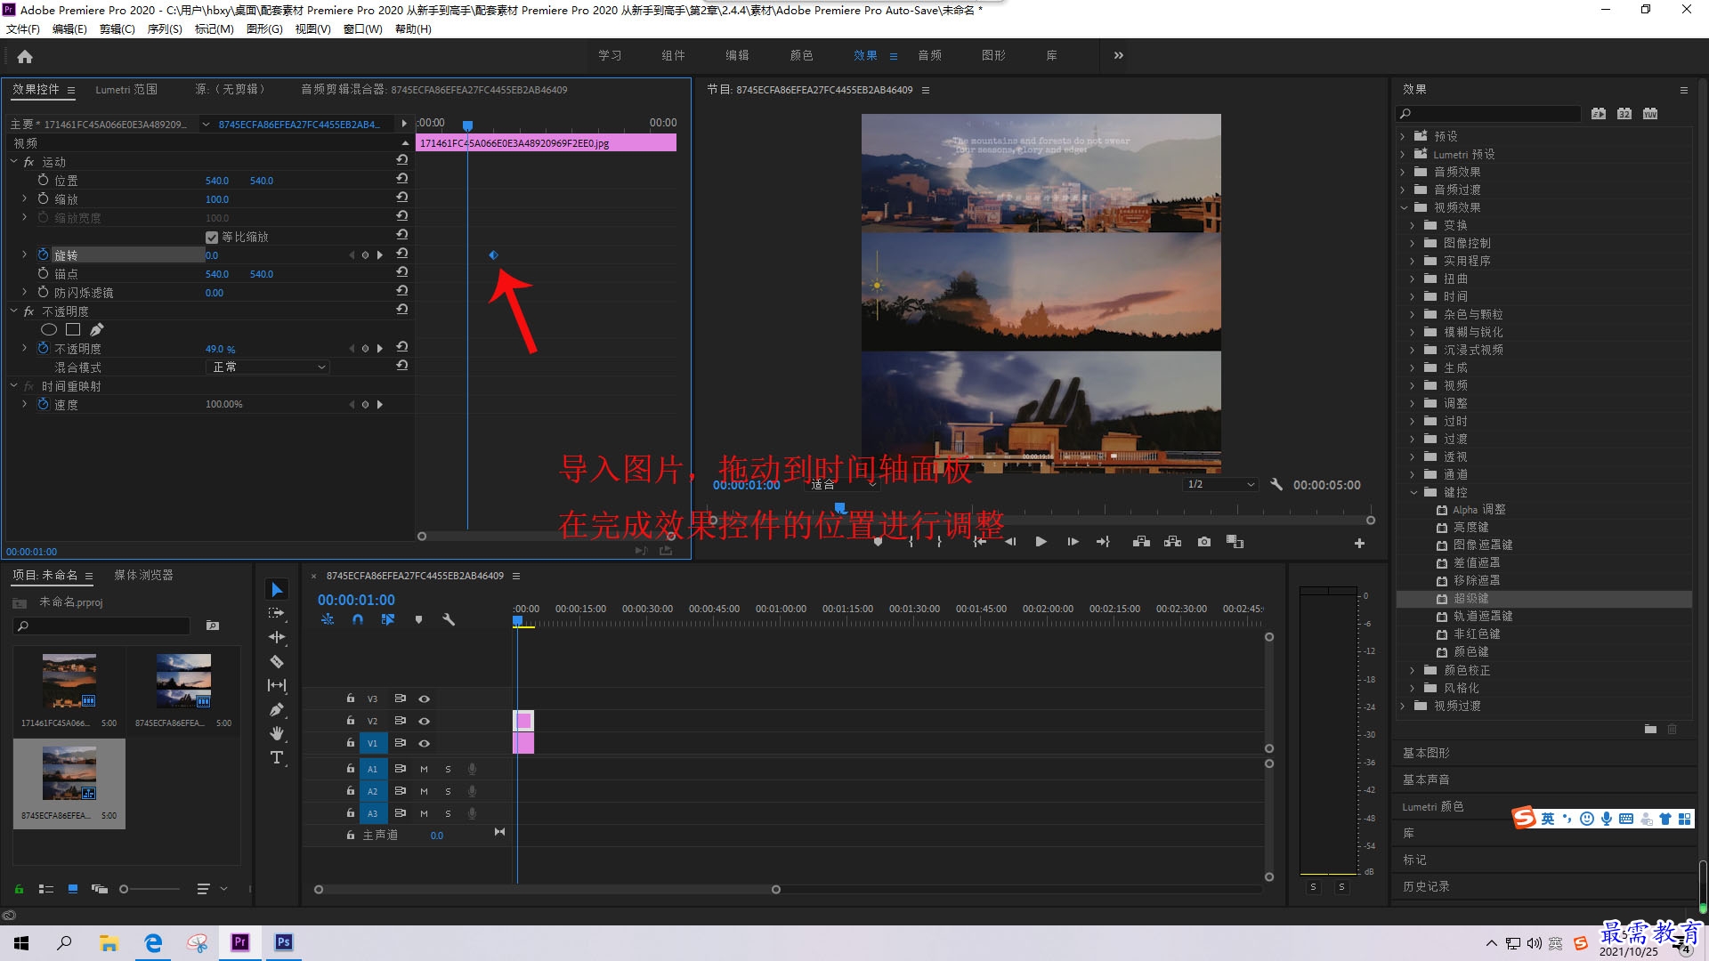
Task: Select the 超级键 effect
Action: pos(1470,599)
